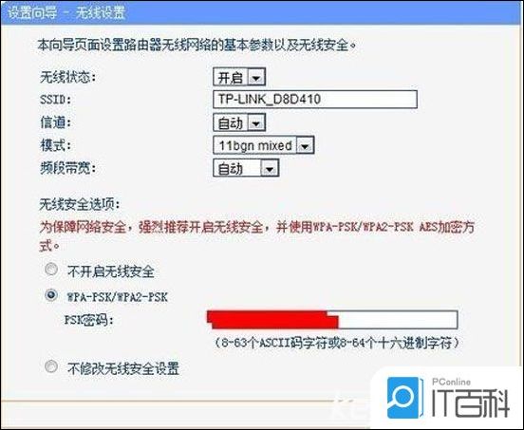Screen dimensions: 524x430
Task: Click the 信道 label
Action: tap(56, 122)
